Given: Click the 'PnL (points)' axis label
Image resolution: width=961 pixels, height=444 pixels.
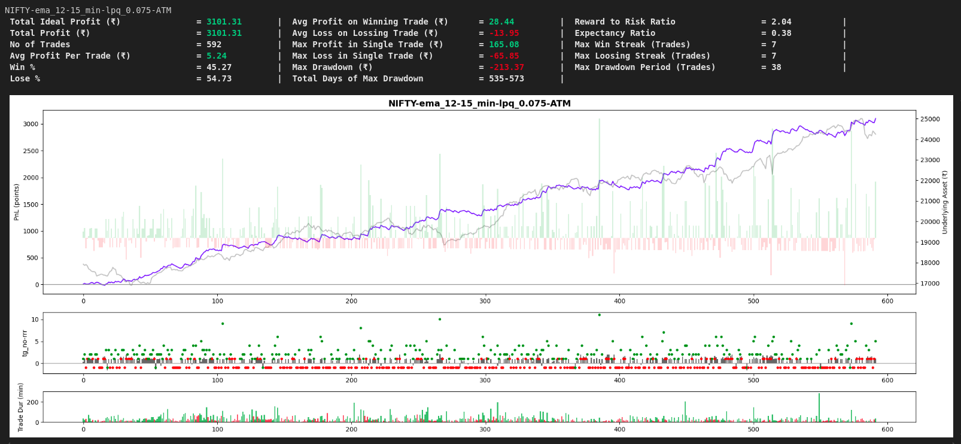Looking at the screenshot, I should click(17, 202).
